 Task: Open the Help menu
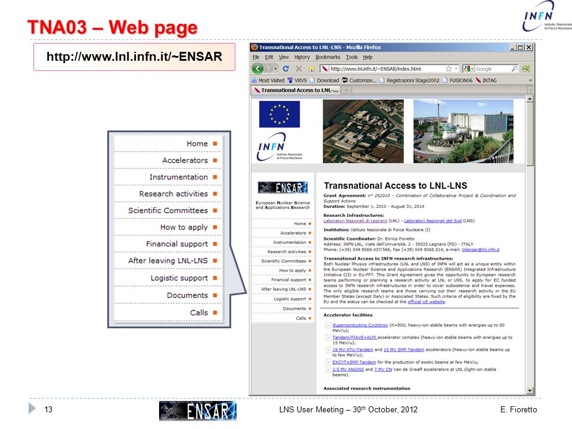coord(368,57)
